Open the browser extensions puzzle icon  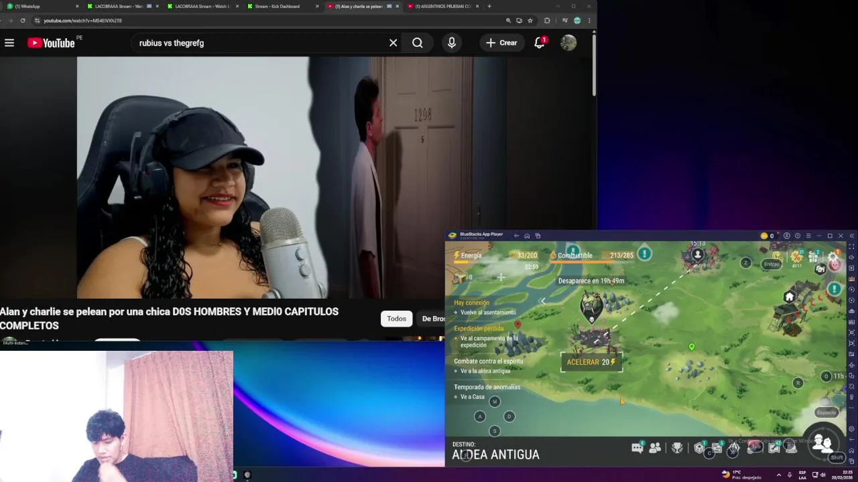pos(547,21)
